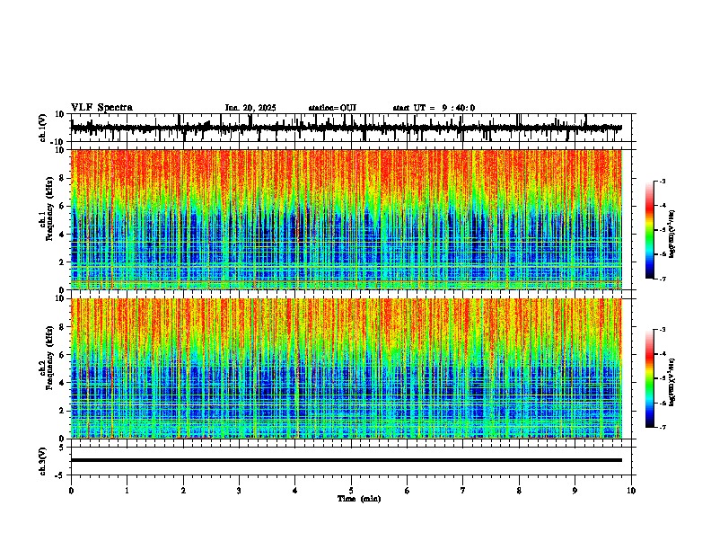The image size is (711, 550).
Task: Click the "8" kHz tick of ch.1 spectrogram
Action: (62, 178)
